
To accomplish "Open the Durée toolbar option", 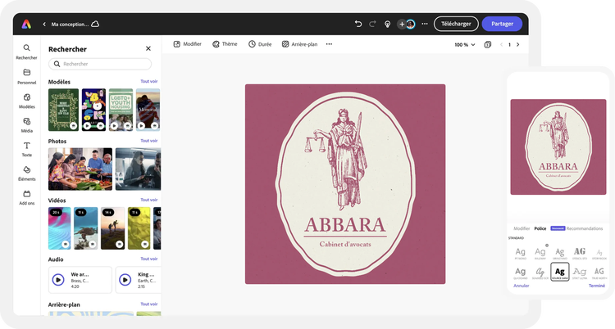I will 260,44.
